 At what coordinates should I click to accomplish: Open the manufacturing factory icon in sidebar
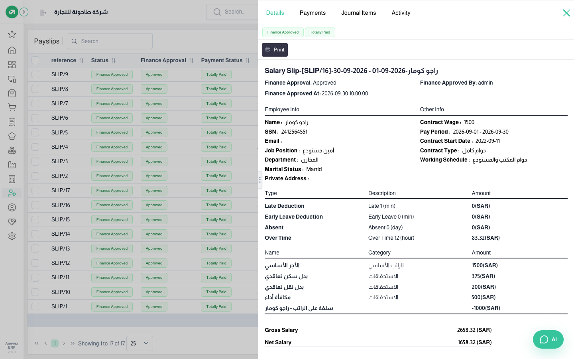pyautogui.click(x=12, y=165)
